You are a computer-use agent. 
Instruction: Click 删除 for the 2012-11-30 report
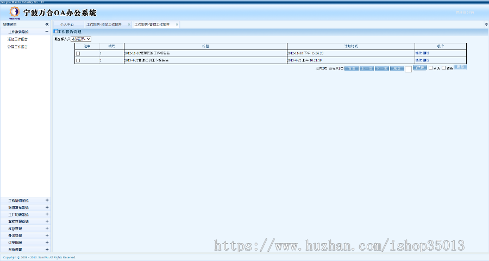(426, 53)
